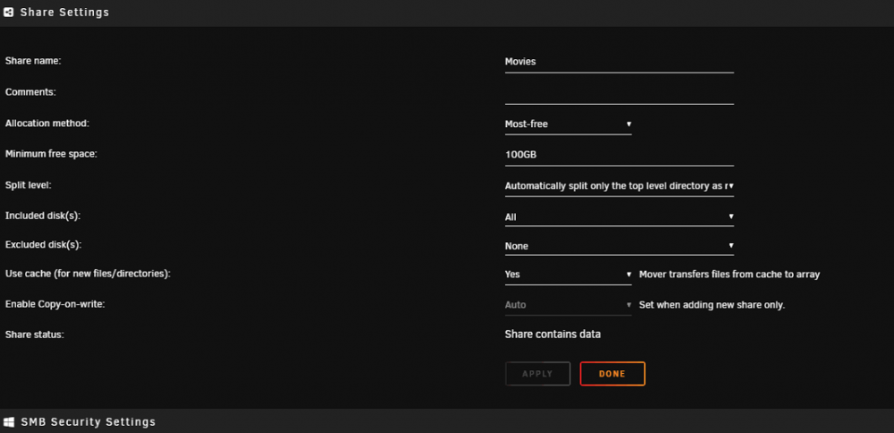This screenshot has width=894, height=433.
Task: Click the Windows icon beside SMB Security Settings
Action: coord(9,422)
